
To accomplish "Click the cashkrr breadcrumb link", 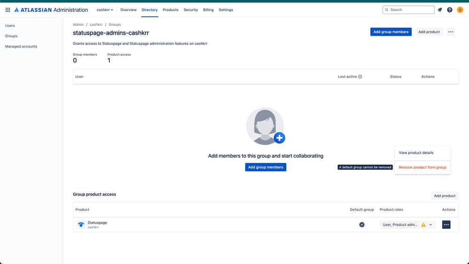I will [x=96, y=25].
